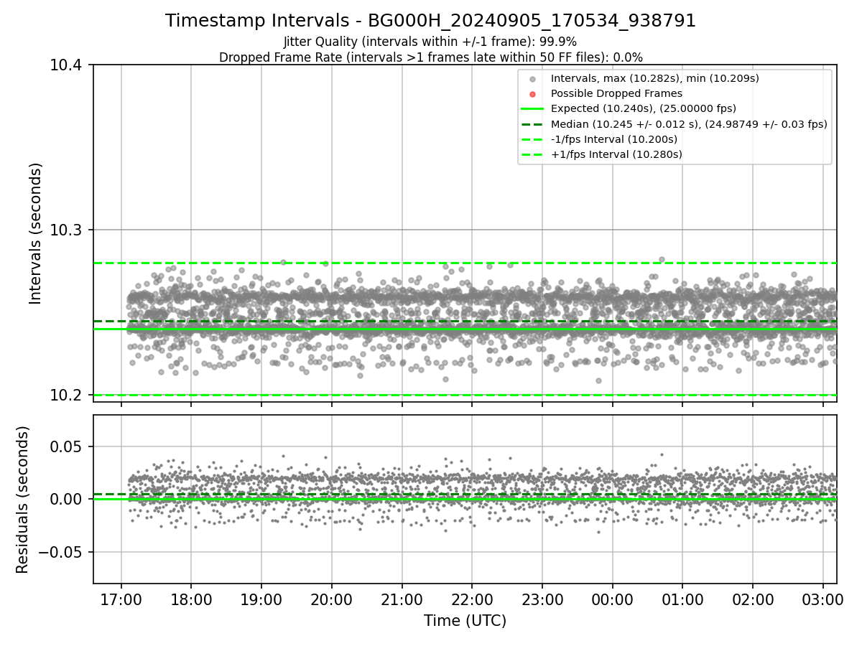Click the 'Residuals (seconds)' y-axis label

pos(23,500)
